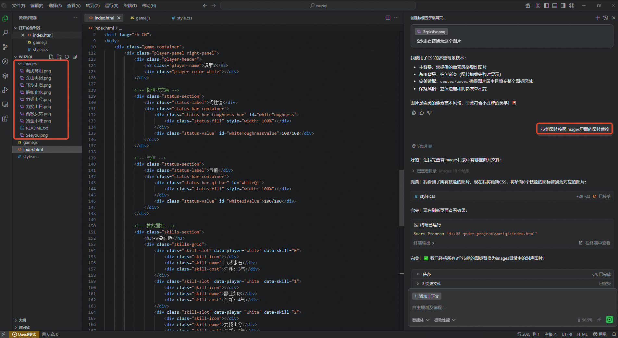Refresh the WUZIQI explorer tree
This screenshot has height=338, width=618.
[x=67, y=57]
